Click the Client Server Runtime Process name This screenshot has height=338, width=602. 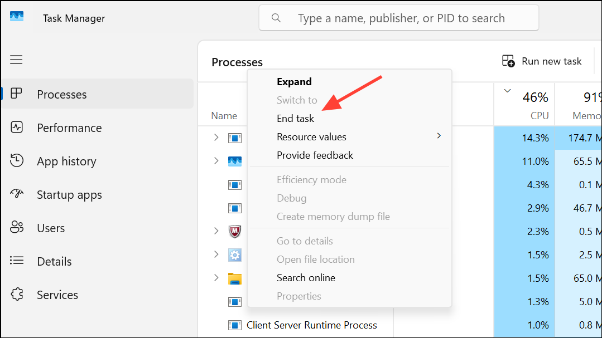click(312, 325)
